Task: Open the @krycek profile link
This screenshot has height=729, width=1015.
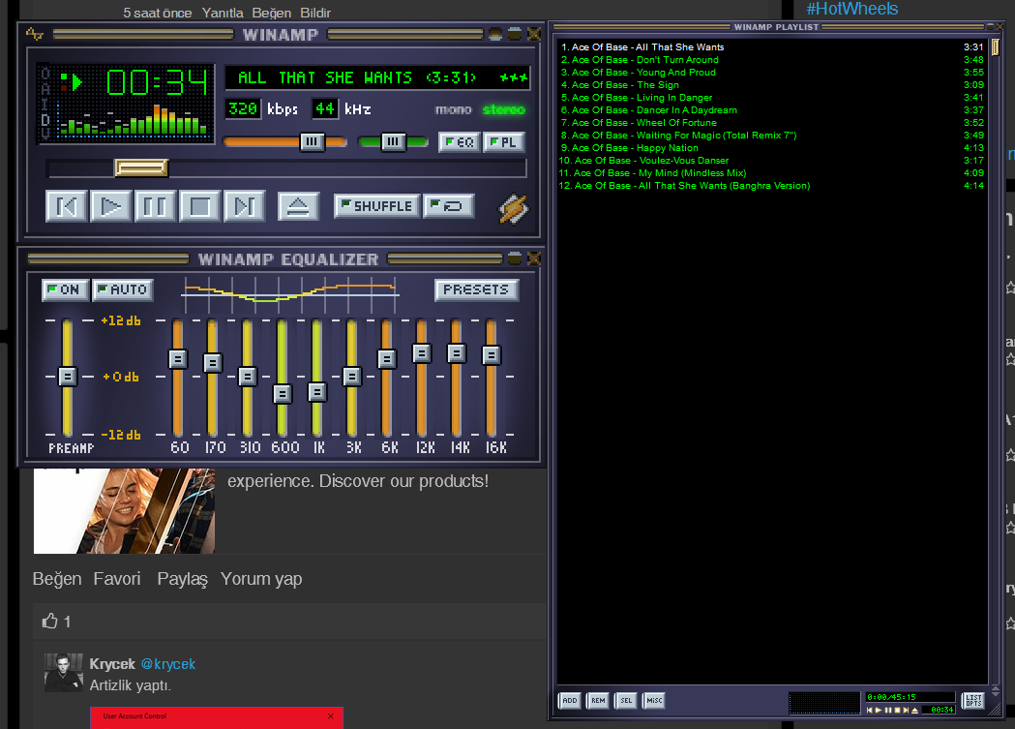Action: click(x=167, y=664)
